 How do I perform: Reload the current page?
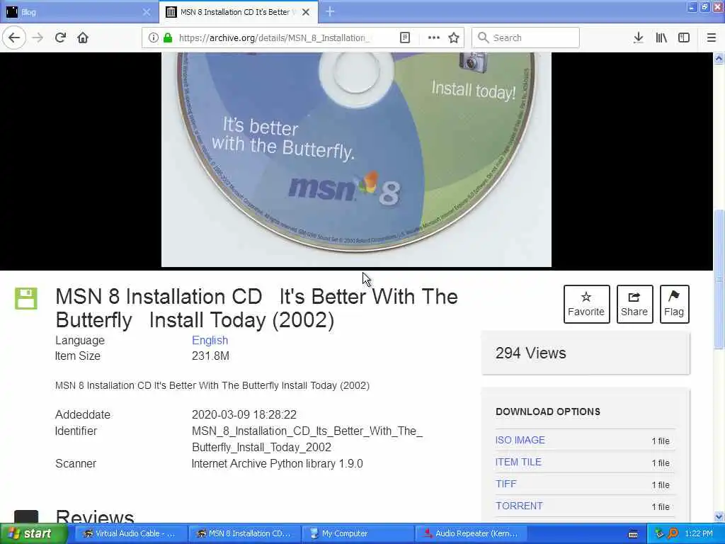[x=60, y=38]
